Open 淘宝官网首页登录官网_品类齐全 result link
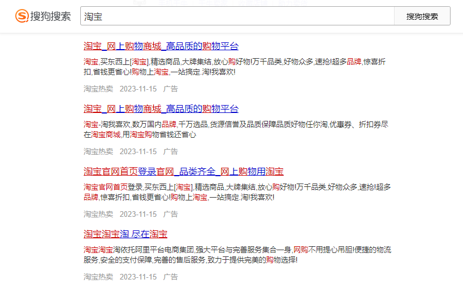This screenshot has height=288, width=463. click(183, 172)
